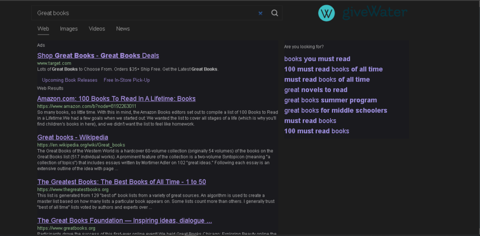
Task: Select suggestion '100 must read books of all time'
Action: click(x=333, y=69)
